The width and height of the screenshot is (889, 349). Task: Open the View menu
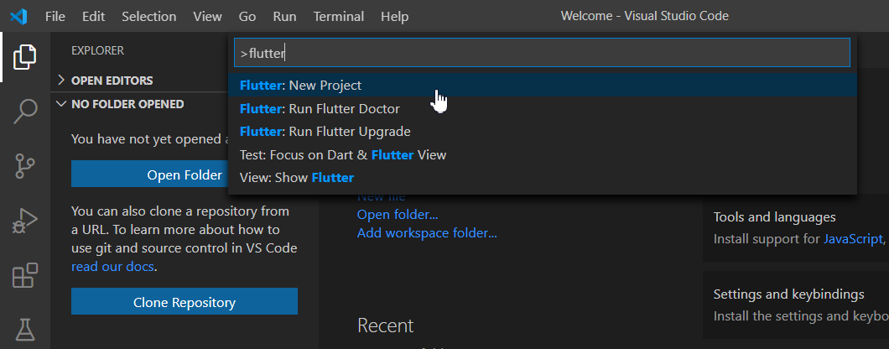pyautogui.click(x=207, y=17)
